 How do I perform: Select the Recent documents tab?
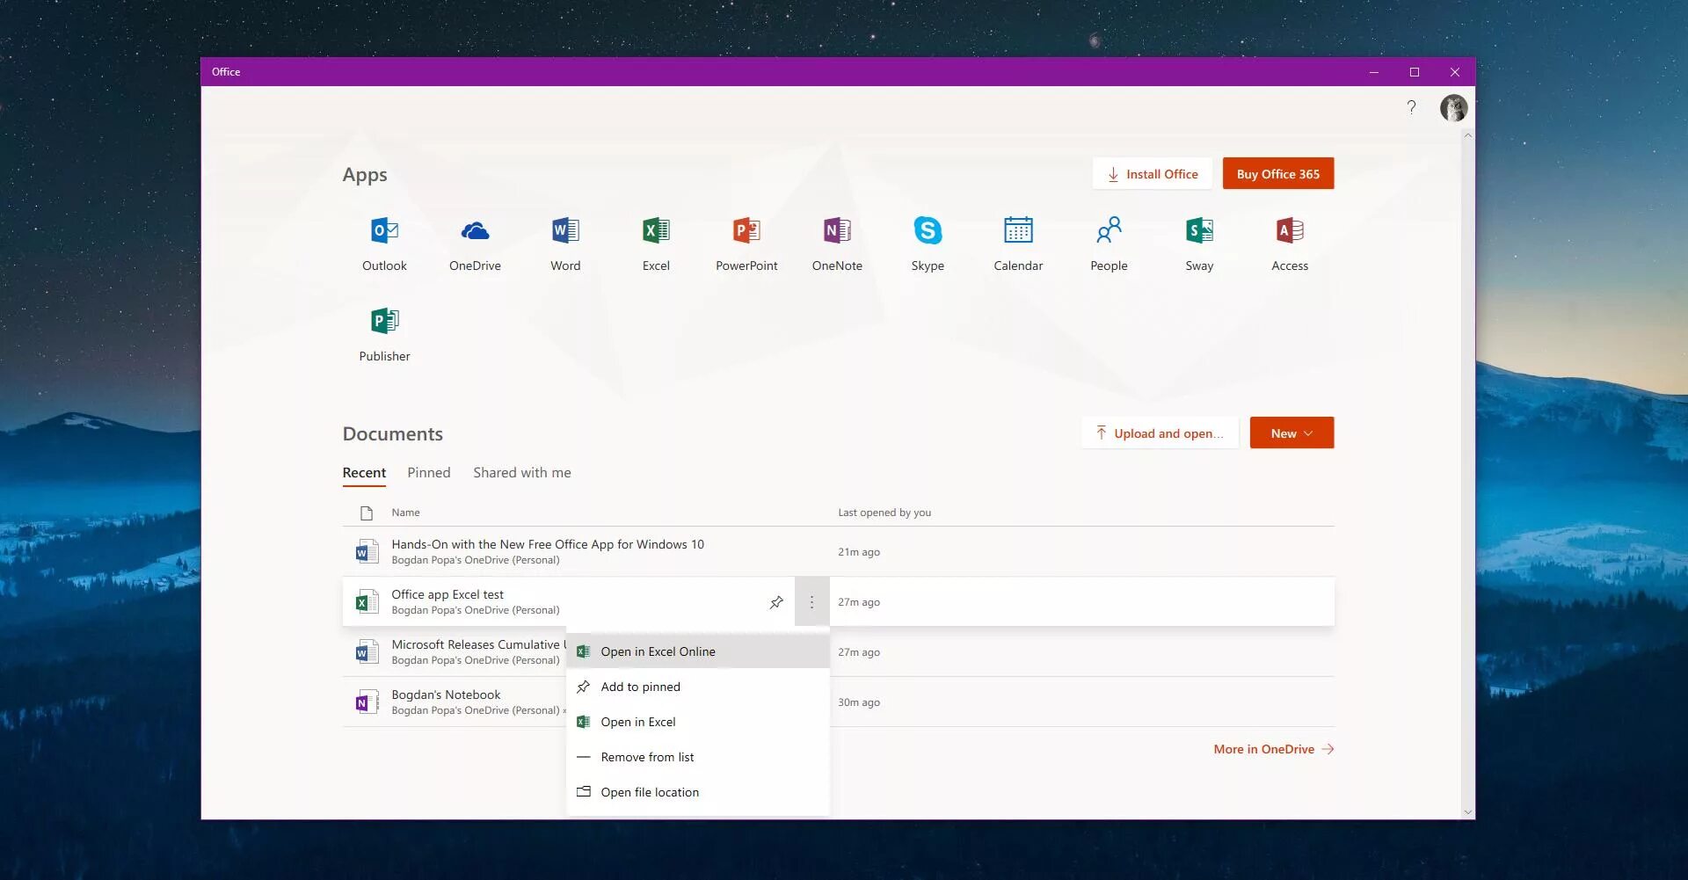364,473
